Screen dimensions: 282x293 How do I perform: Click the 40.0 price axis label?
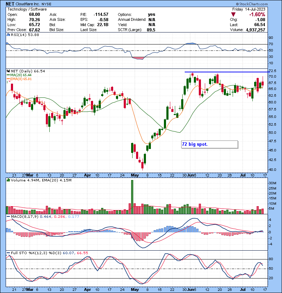click(x=273, y=170)
